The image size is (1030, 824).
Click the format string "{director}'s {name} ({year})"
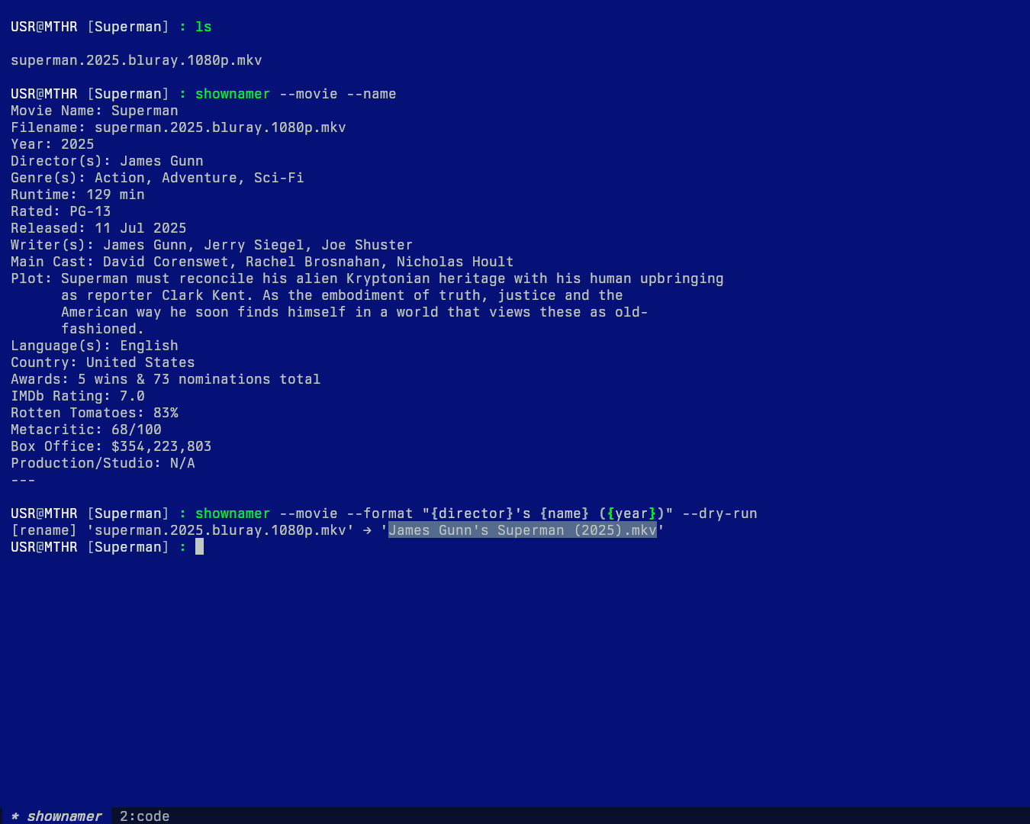pyautogui.click(x=548, y=513)
